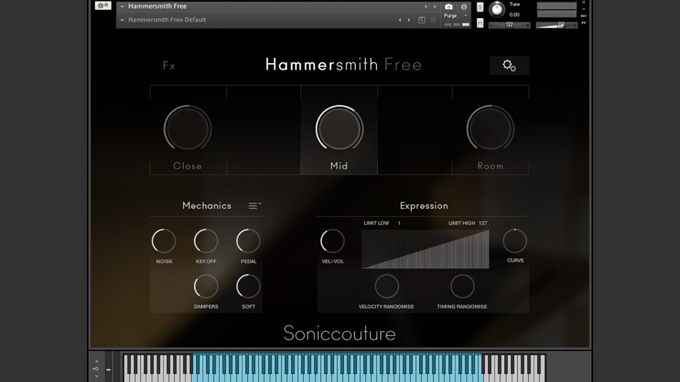Load previous snapshot arrow
Image resolution: width=680 pixels, height=382 pixels.
(x=399, y=20)
